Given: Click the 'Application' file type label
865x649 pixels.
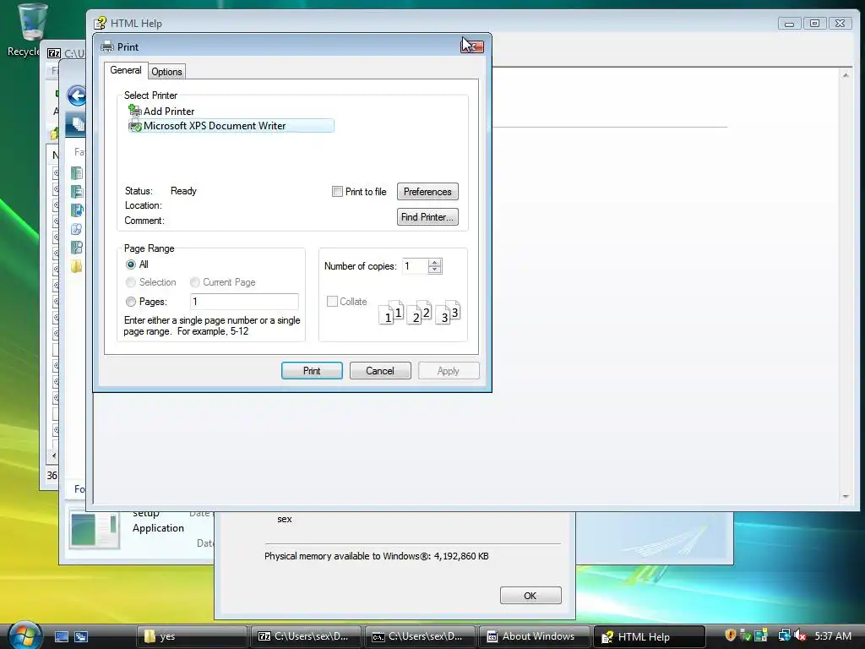Looking at the screenshot, I should pos(158,528).
